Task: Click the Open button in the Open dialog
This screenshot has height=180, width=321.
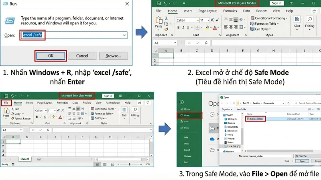Action: point(302,161)
